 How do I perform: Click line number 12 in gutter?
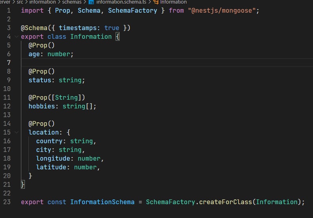[x=7, y=106]
